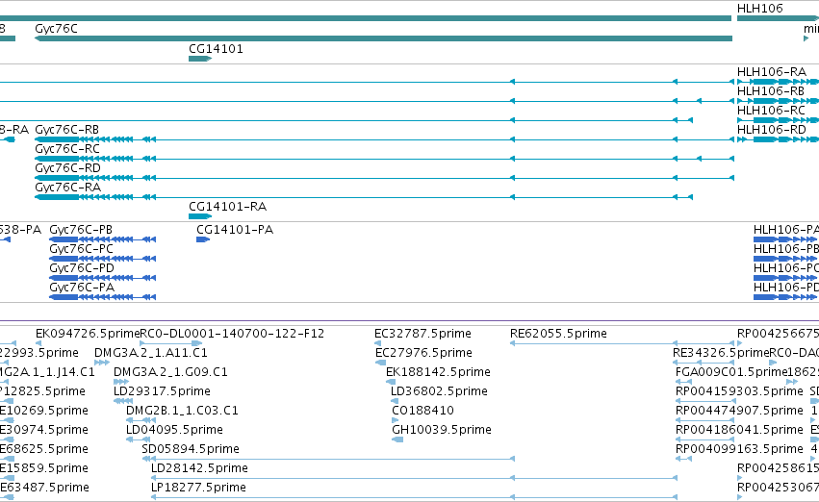Click the FGA009C01.5prime EST label
Image resolution: width=819 pixels, height=502 pixels.
(731, 372)
